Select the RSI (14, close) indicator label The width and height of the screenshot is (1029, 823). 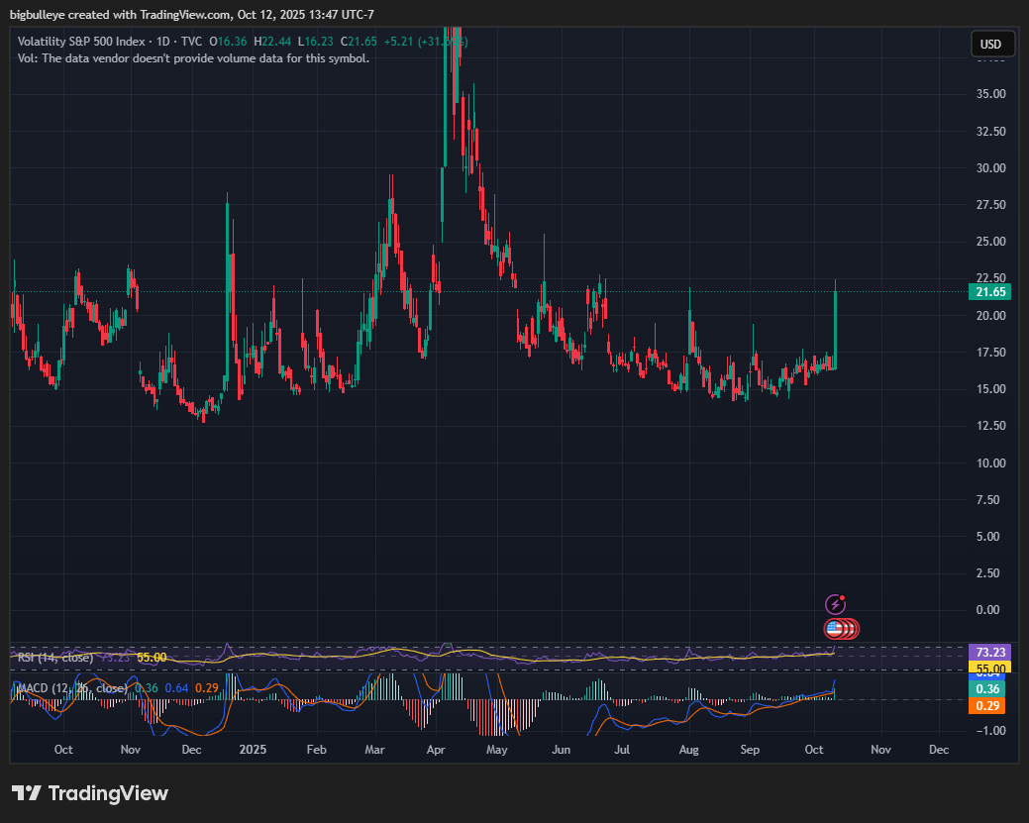coord(55,658)
